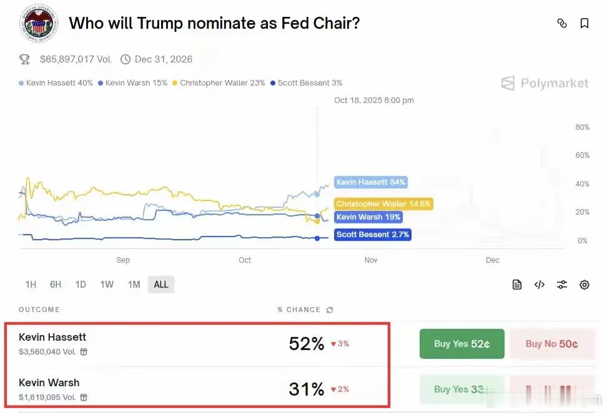
Task: Select the 1H time range
Action: pos(31,284)
